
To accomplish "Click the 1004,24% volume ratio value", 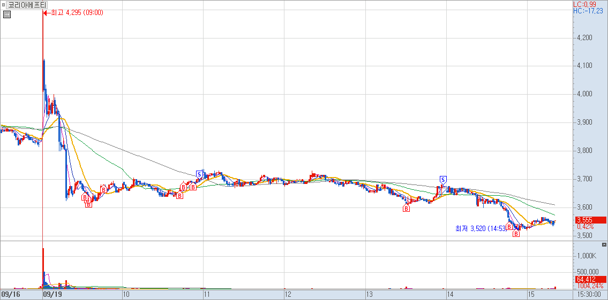I will pyautogui.click(x=590, y=286).
